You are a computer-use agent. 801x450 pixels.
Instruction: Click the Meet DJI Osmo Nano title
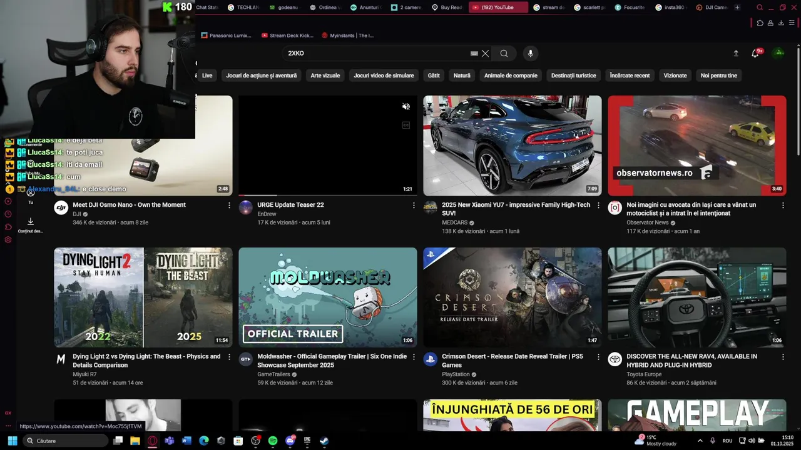coord(129,205)
